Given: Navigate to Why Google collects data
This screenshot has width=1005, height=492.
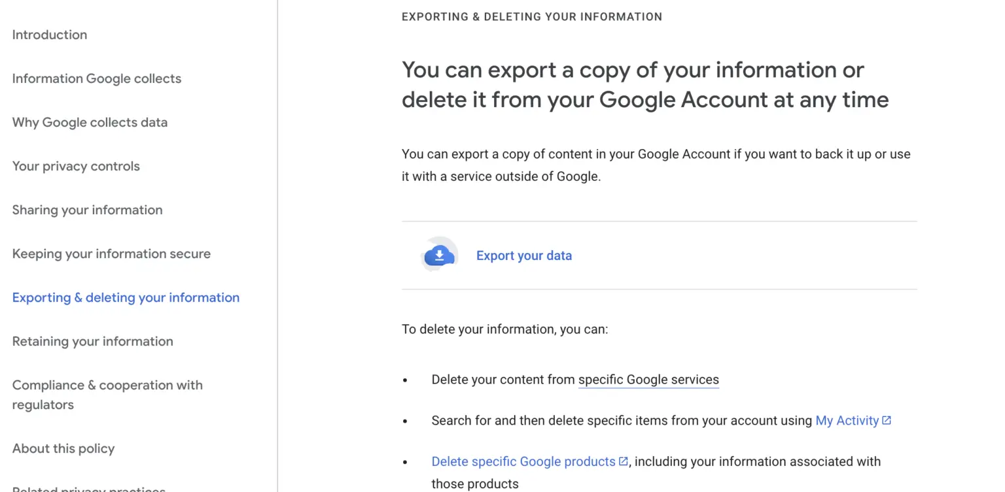Looking at the screenshot, I should point(90,122).
